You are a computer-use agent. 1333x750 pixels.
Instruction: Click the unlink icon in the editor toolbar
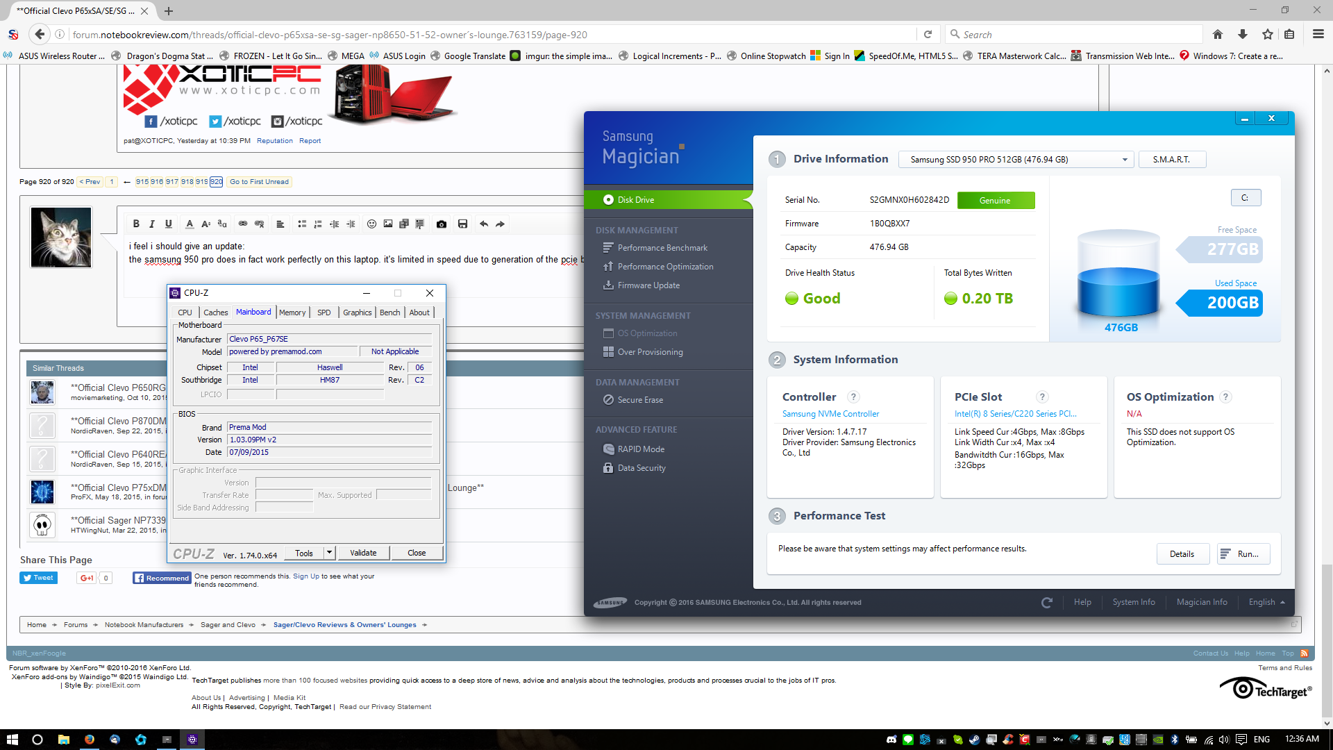click(x=259, y=224)
